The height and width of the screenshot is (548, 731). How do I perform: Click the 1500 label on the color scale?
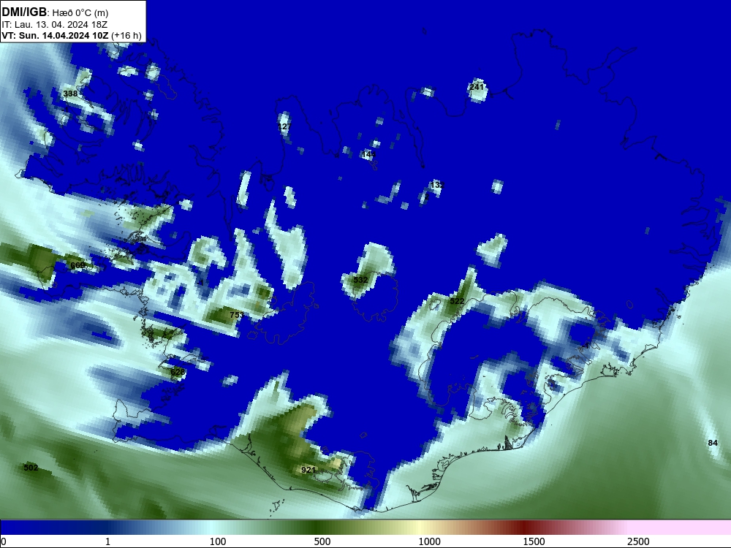pyautogui.click(x=534, y=541)
